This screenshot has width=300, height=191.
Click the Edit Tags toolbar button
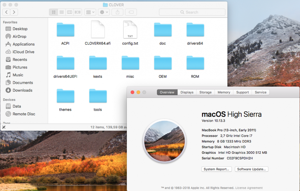click(131, 12)
